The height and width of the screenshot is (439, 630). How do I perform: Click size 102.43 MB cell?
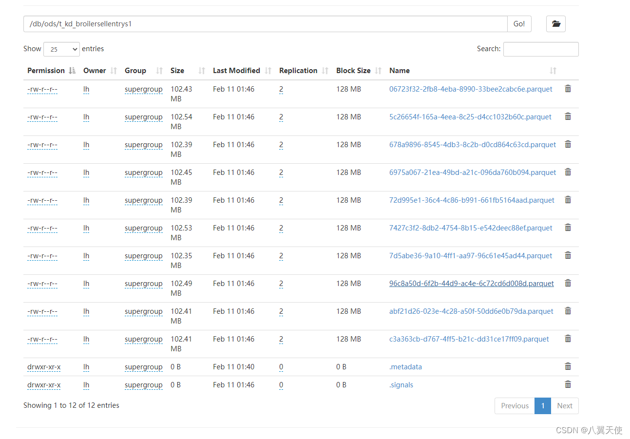click(182, 94)
